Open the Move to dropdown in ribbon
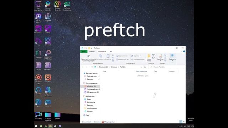This screenshot has width=228, height=128. click(122, 56)
